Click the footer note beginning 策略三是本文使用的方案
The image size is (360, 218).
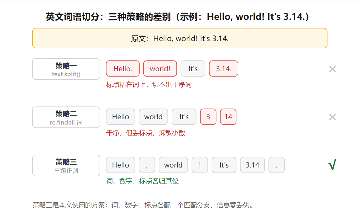[142, 205]
